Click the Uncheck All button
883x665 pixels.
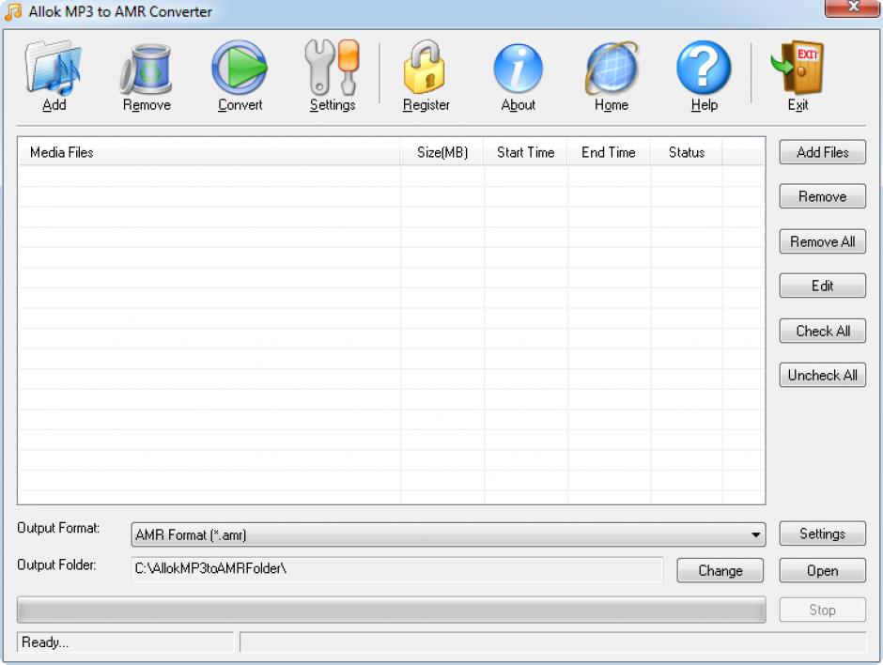tap(822, 375)
